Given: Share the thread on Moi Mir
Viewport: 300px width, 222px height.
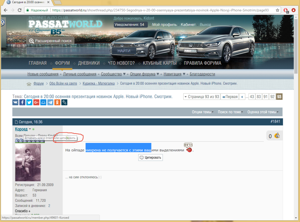Looking at the screenshot, I should click(43, 102).
